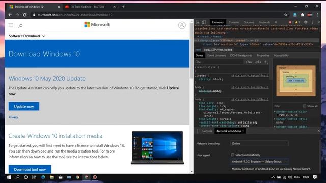Viewport: 326px width, 183px height.
Task: Open the DevTools customize three-dot menu
Action: [x=312, y=22]
